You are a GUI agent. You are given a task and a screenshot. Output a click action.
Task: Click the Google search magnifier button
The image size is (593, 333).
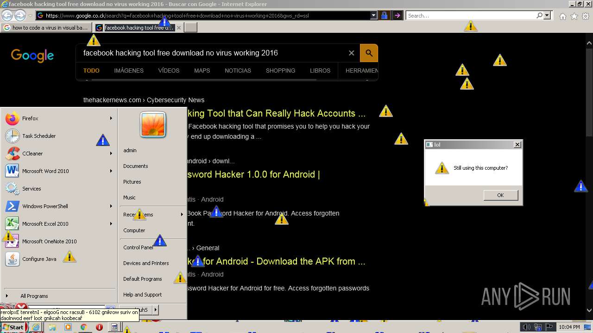(x=369, y=53)
